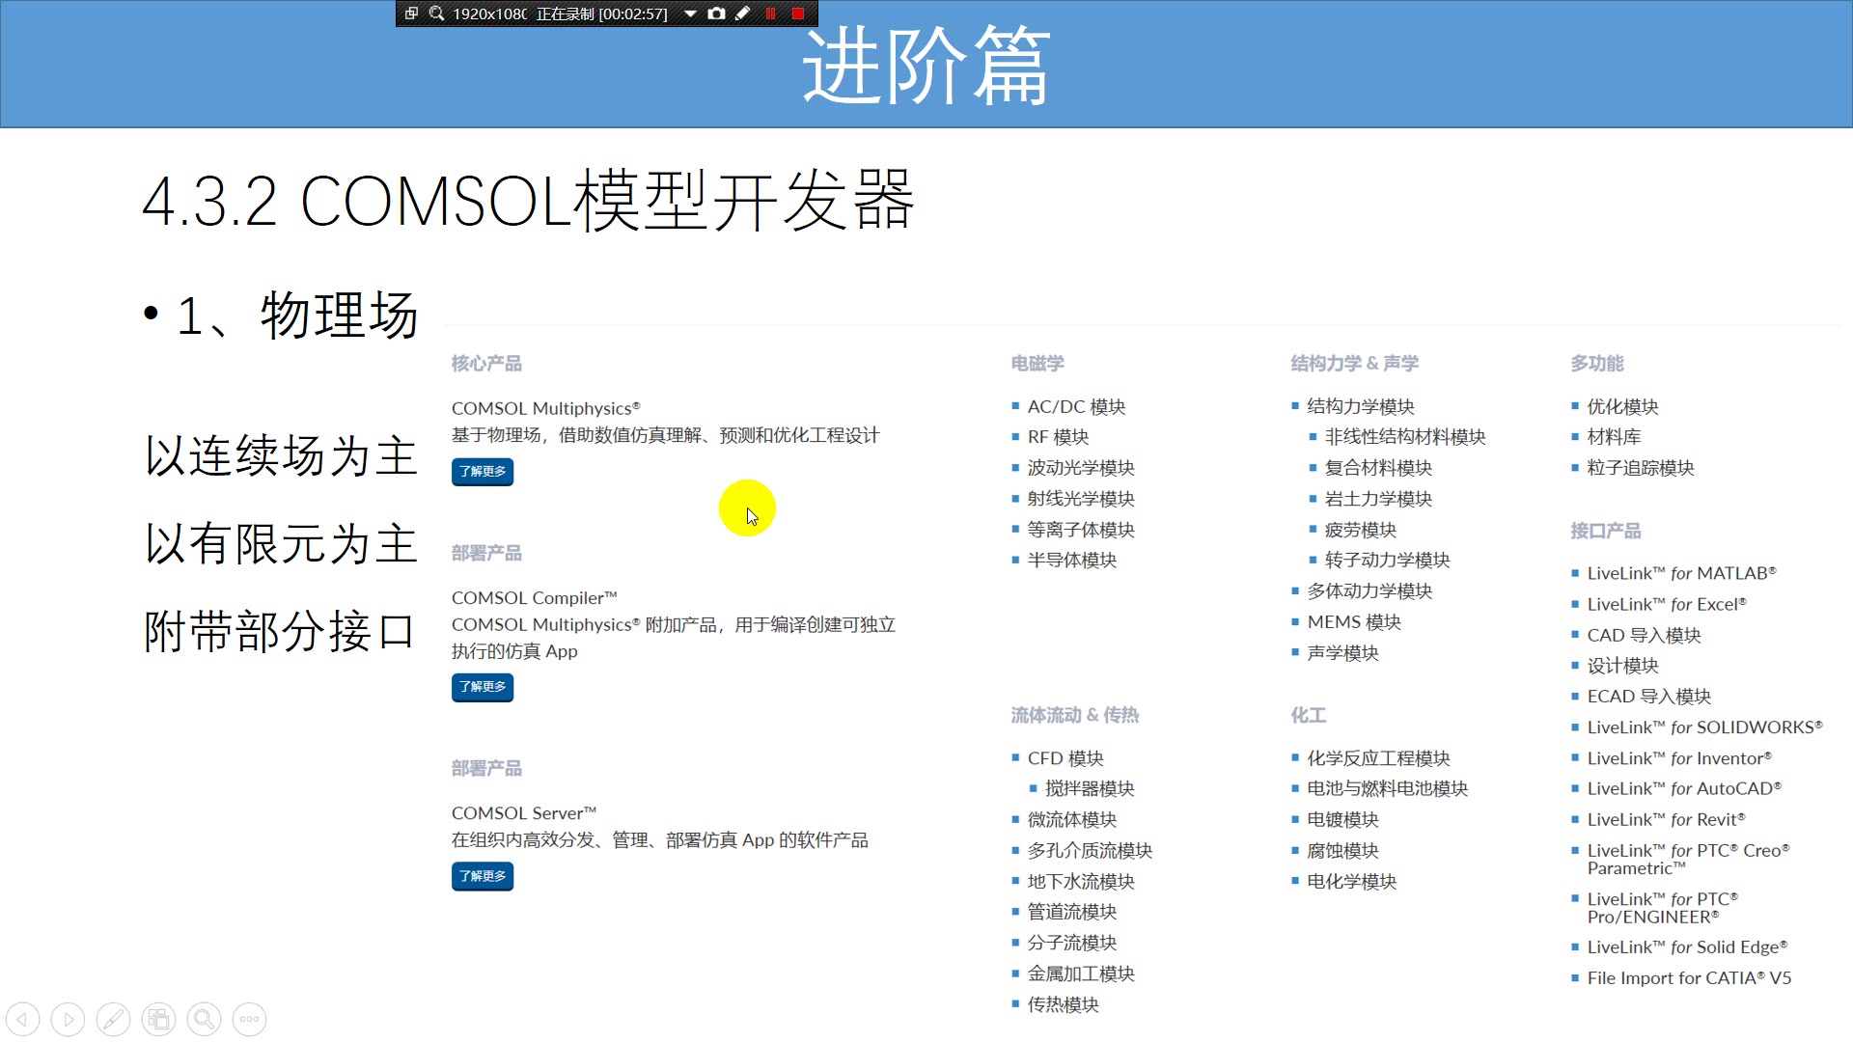
Task: Open LiveLink for Solid Edge link
Action: point(1687,947)
